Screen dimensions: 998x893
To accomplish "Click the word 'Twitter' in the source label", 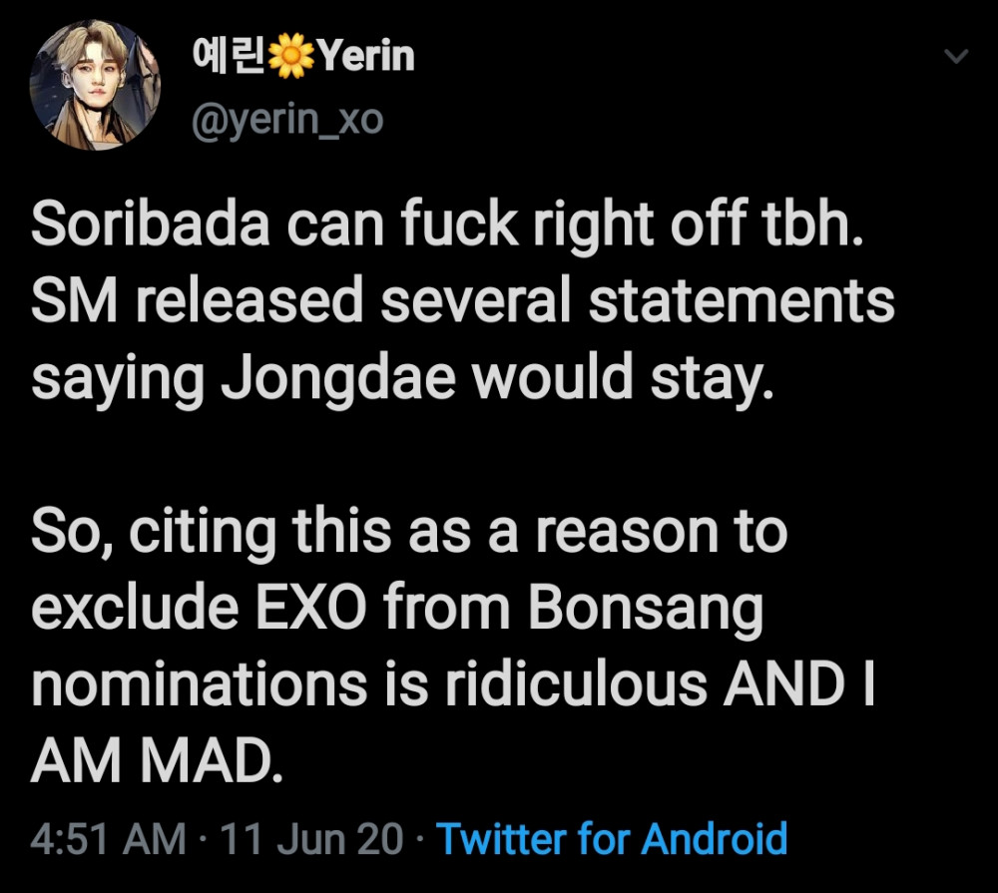I will (501, 838).
